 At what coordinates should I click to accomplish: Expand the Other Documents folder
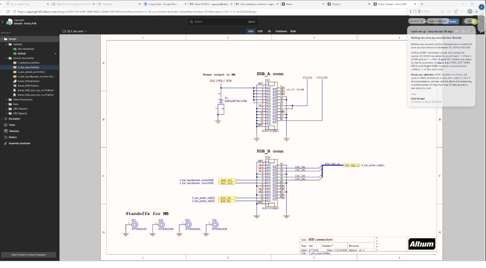click(x=6, y=100)
